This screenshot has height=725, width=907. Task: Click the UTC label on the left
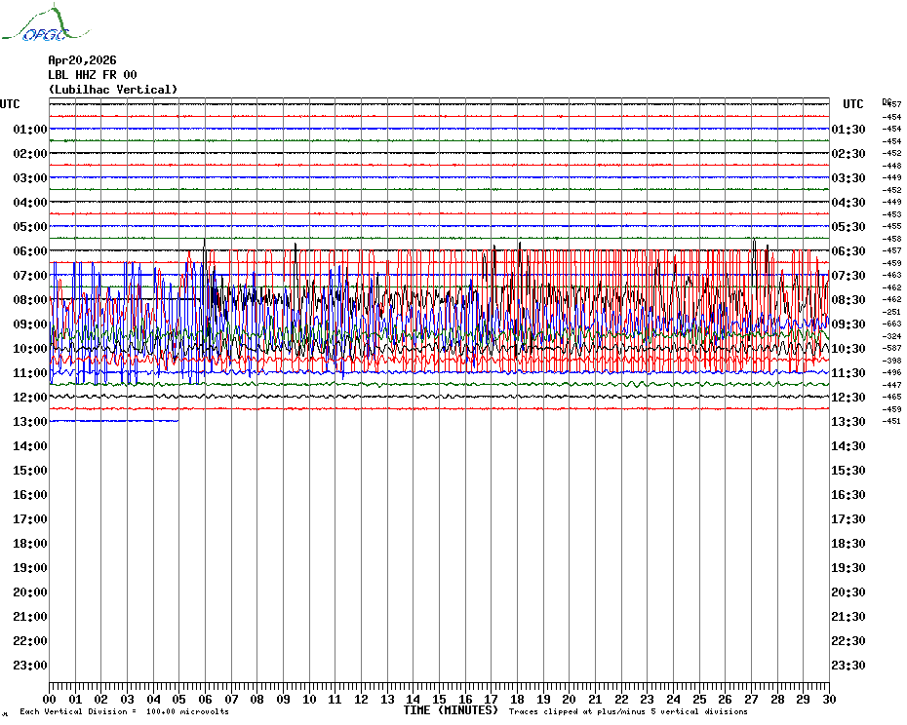click(x=10, y=104)
